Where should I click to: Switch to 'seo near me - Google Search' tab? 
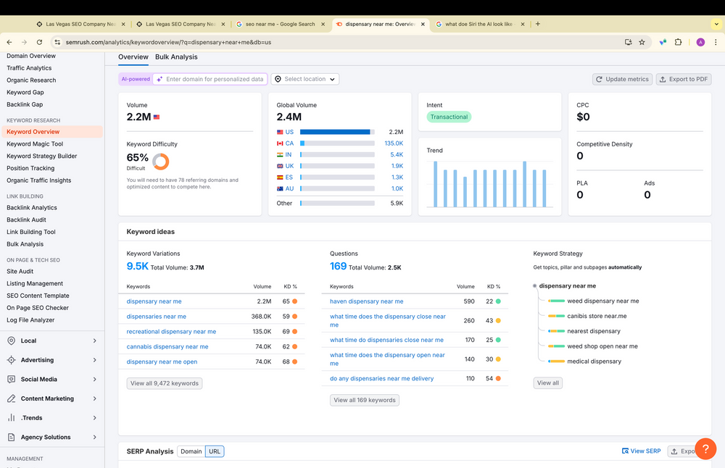pyautogui.click(x=280, y=24)
